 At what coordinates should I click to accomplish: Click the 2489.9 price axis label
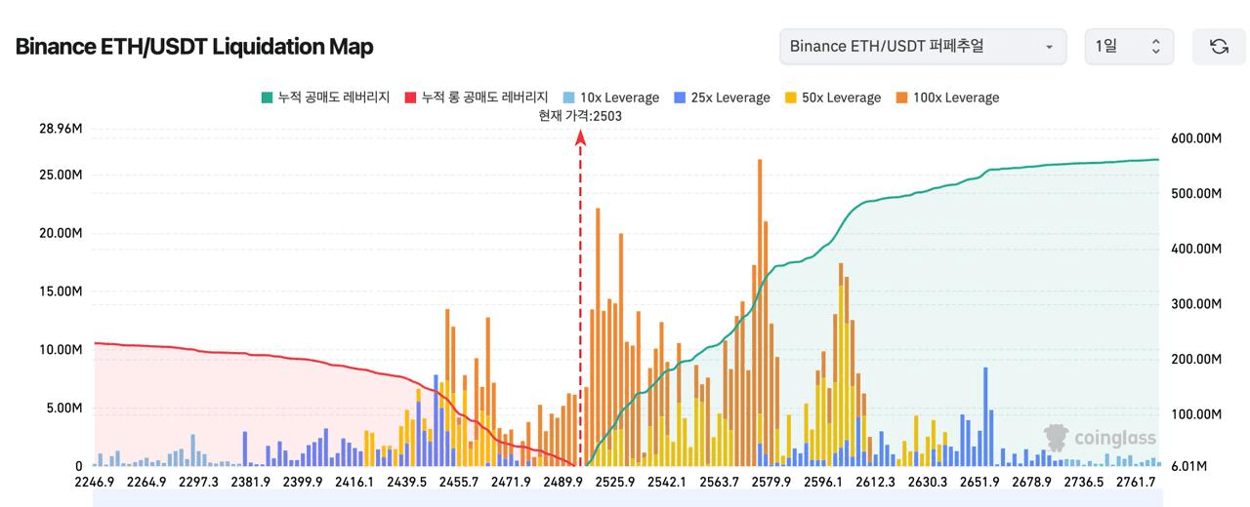[562, 482]
